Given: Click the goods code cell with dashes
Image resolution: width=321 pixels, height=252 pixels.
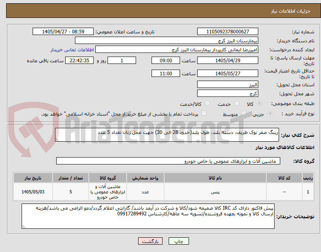Looking at the screenshot, I should (284, 192).
